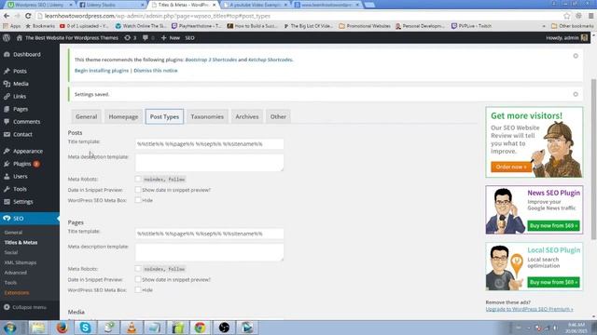Click the Posts title template field
This screenshot has width=597, height=335.
click(209, 144)
